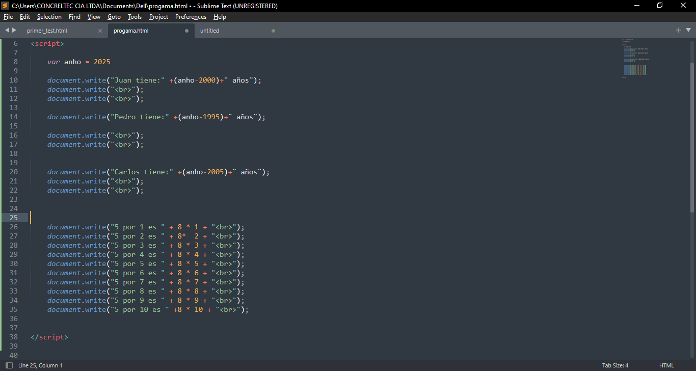Click 'var anho = 2025' line
696x371 pixels.
pyautogui.click(x=79, y=62)
